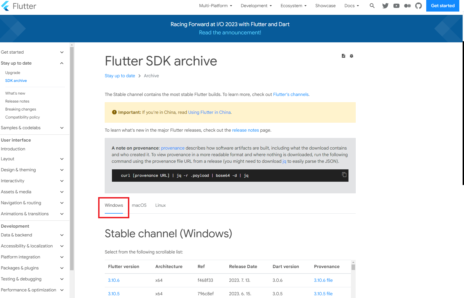Expand Layout sidebar section

62,159
